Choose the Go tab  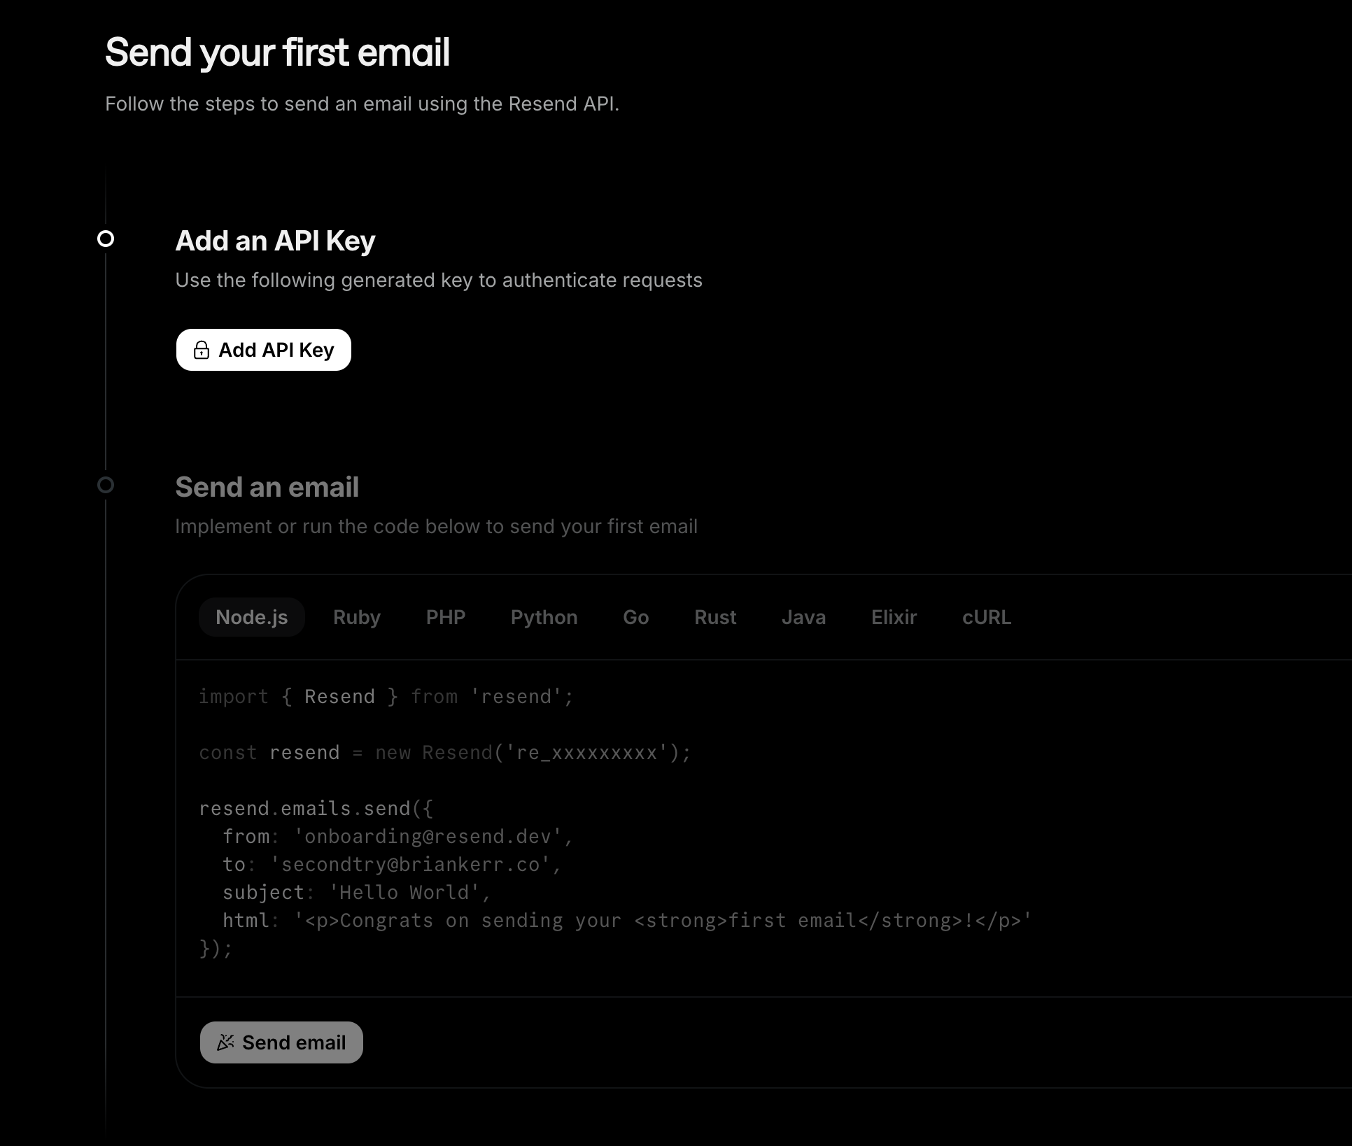click(636, 617)
